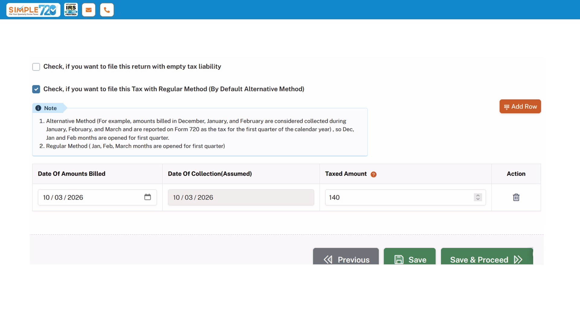Click the IRS e-file provider badge
The image size is (580, 326).
point(71,10)
